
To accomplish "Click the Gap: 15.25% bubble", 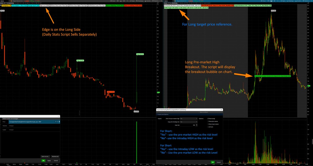I will coord(80,60).
